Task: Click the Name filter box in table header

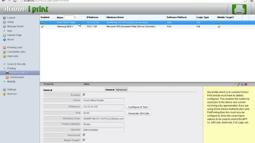Action: [69, 17]
